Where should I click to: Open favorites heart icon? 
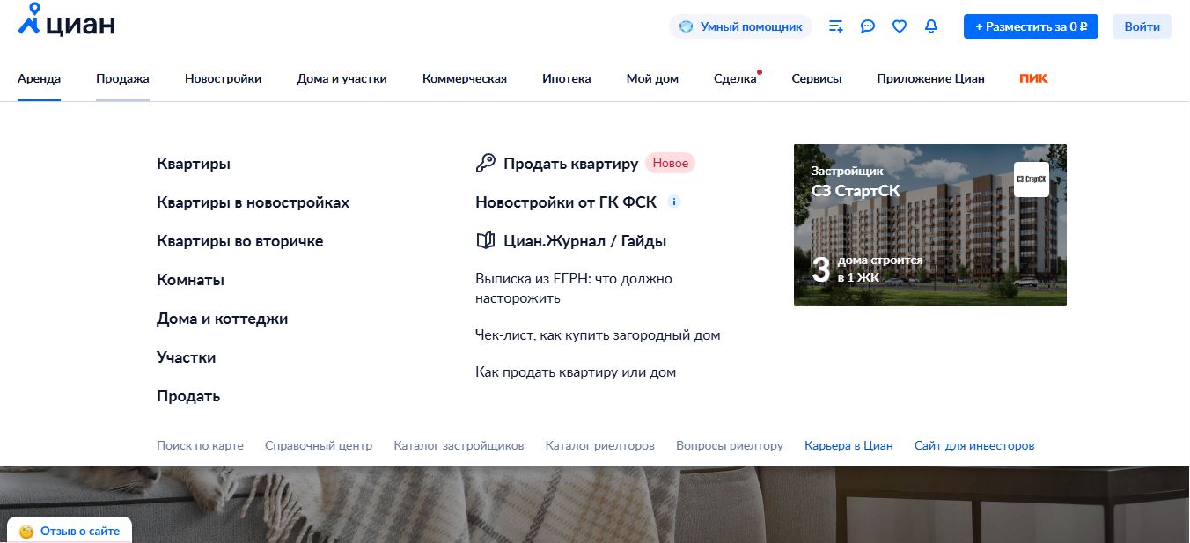click(x=900, y=26)
